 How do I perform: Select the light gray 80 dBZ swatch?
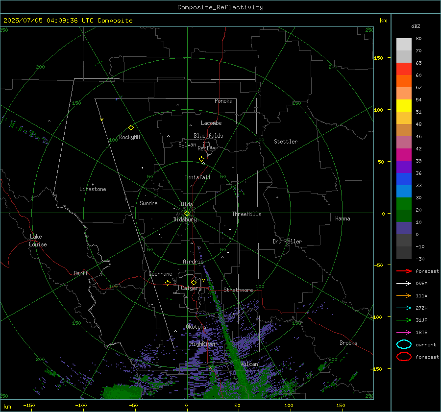tap(404, 45)
